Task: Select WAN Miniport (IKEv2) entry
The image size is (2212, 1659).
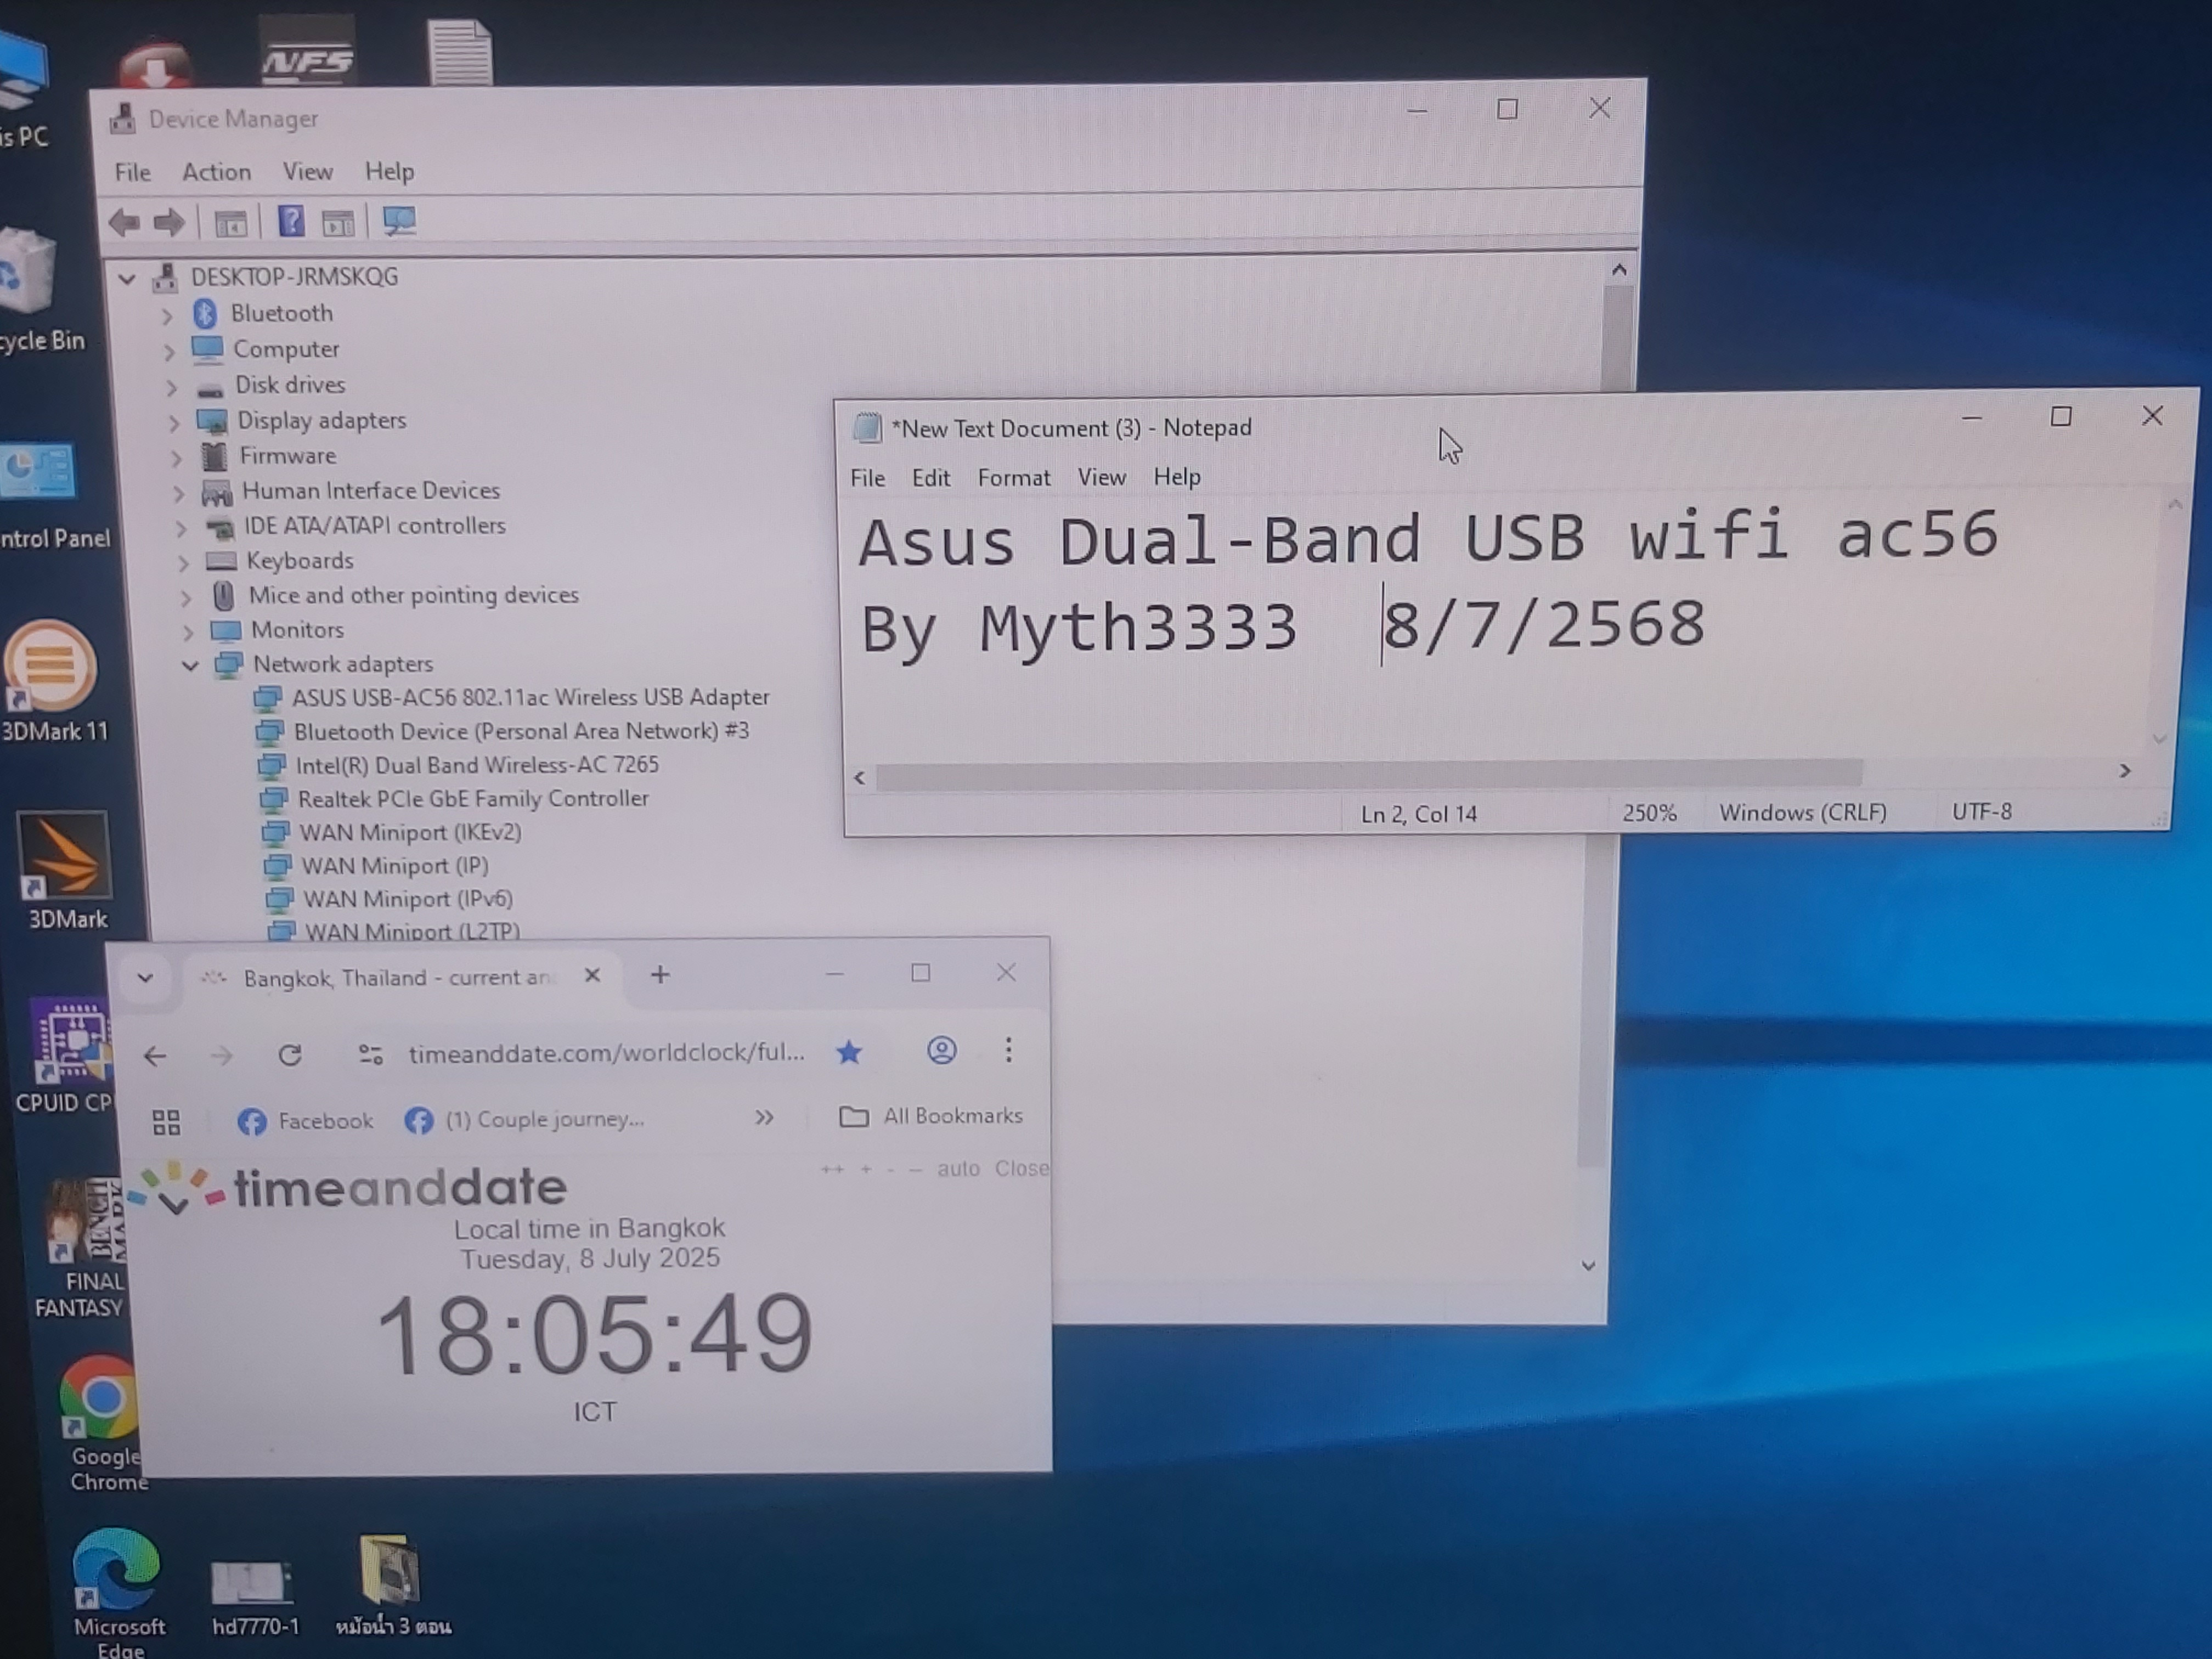Action: [410, 832]
